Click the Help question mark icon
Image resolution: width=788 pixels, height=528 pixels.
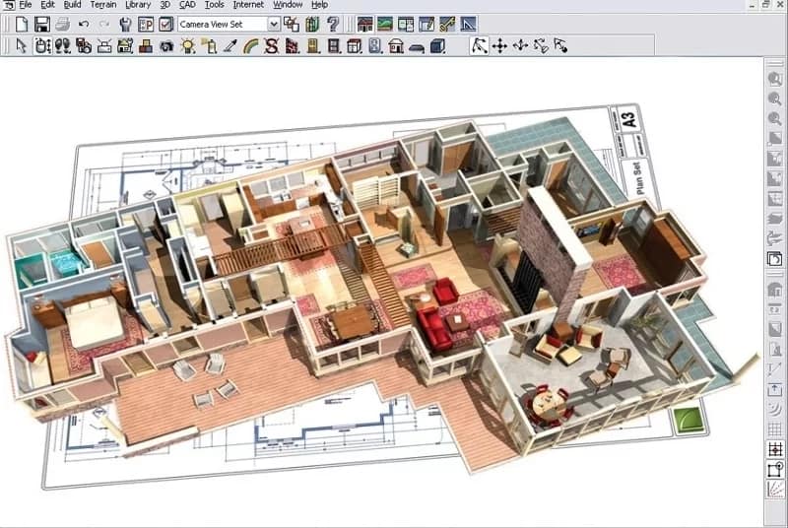pos(333,24)
